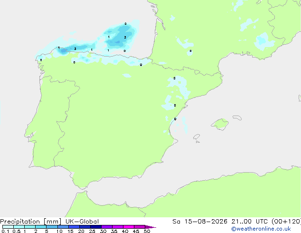
Task: Click the 45 to 50 mm legend swatch
Action: (x=140, y=227)
